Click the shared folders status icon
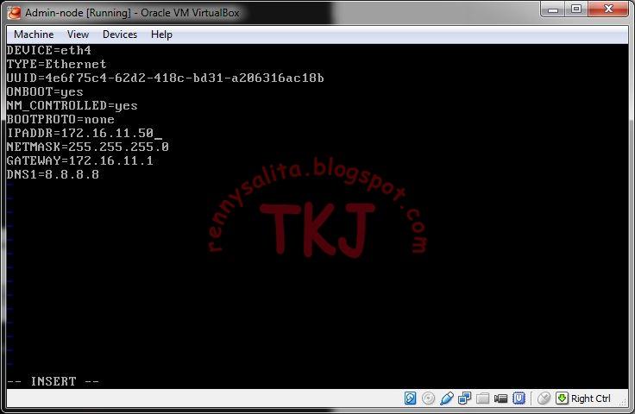635x414 pixels. point(482,398)
